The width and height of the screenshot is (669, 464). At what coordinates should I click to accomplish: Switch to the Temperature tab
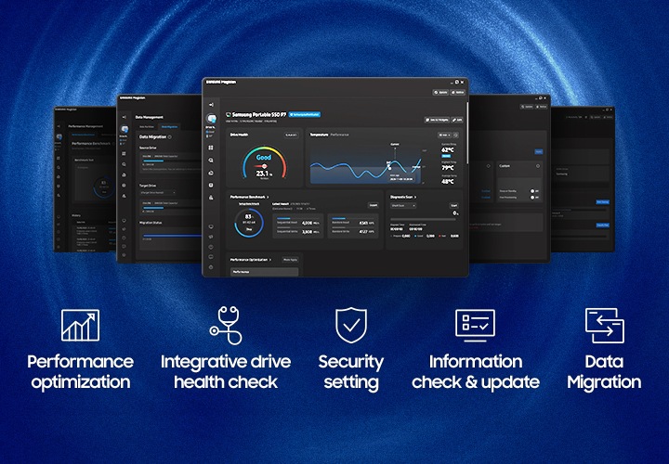click(x=319, y=135)
